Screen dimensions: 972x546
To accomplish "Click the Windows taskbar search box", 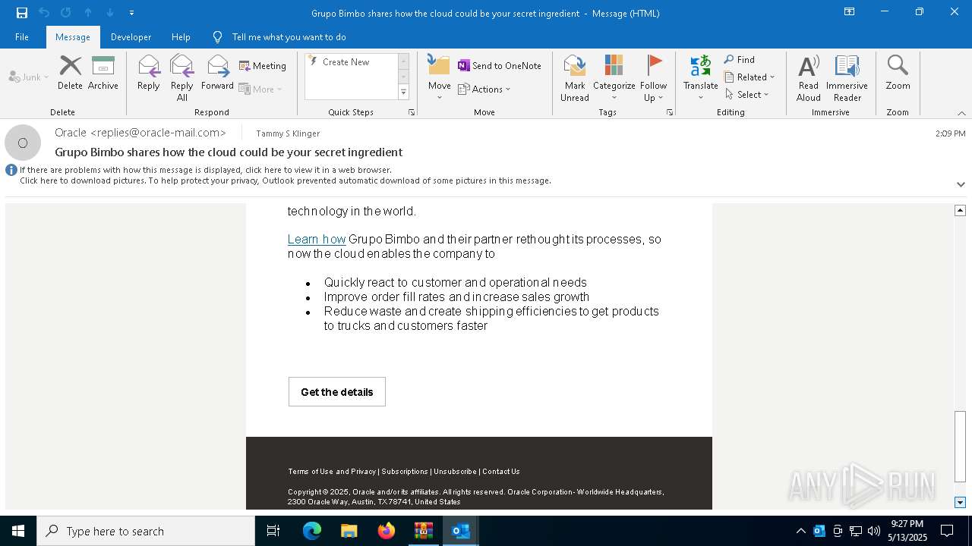I will (146, 531).
